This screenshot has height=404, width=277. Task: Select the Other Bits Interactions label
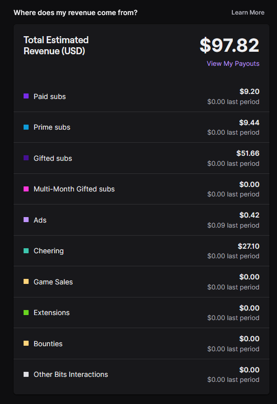[71, 374]
